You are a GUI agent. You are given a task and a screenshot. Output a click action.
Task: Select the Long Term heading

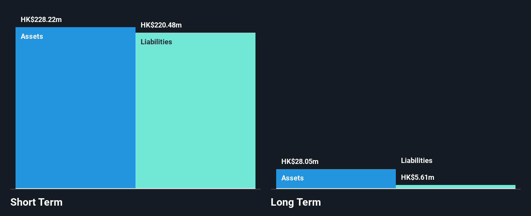[x=296, y=202]
